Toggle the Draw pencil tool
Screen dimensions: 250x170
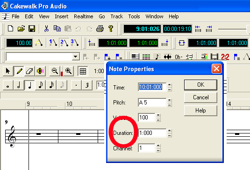[19, 71]
